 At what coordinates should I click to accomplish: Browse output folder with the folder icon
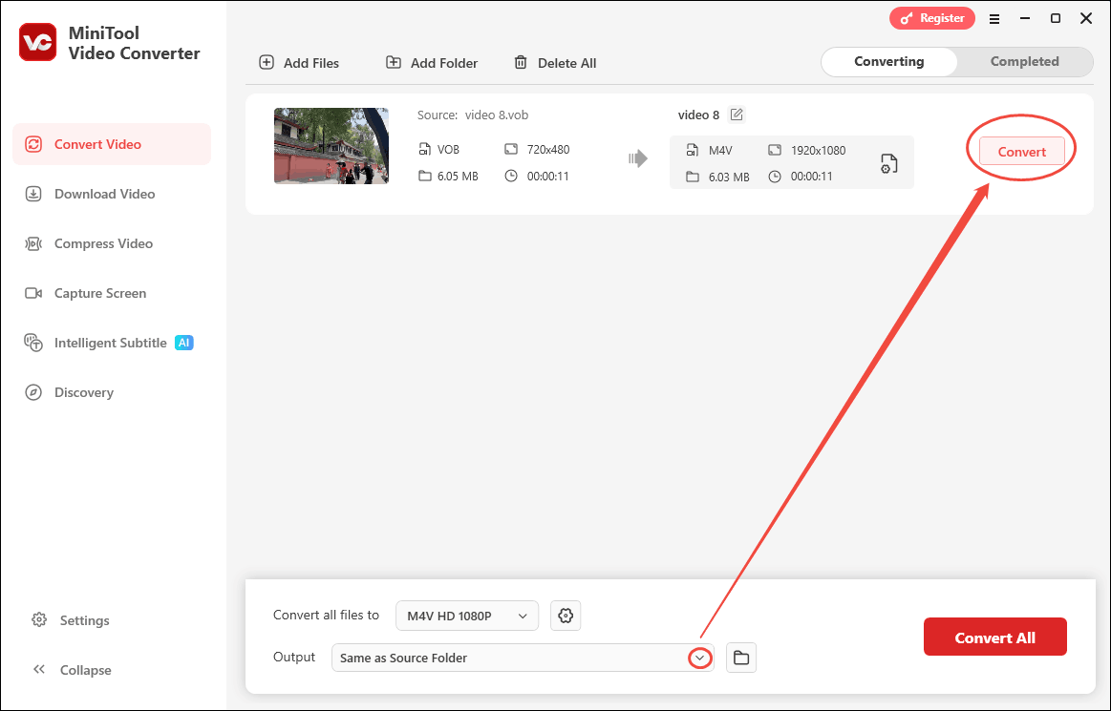click(741, 657)
